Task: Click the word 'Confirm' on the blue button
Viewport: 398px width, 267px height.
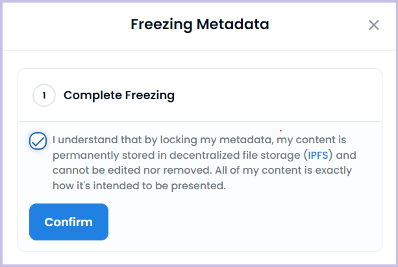Action: tap(69, 222)
